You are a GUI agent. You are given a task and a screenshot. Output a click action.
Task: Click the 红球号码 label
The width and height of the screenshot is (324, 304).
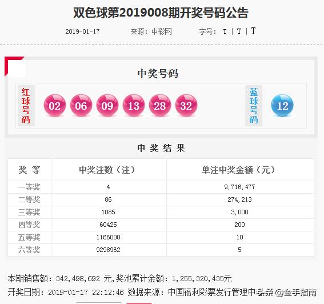(26, 106)
